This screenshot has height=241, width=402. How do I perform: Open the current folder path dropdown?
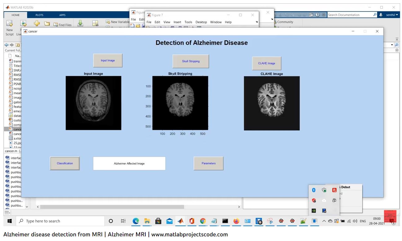[392, 45]
